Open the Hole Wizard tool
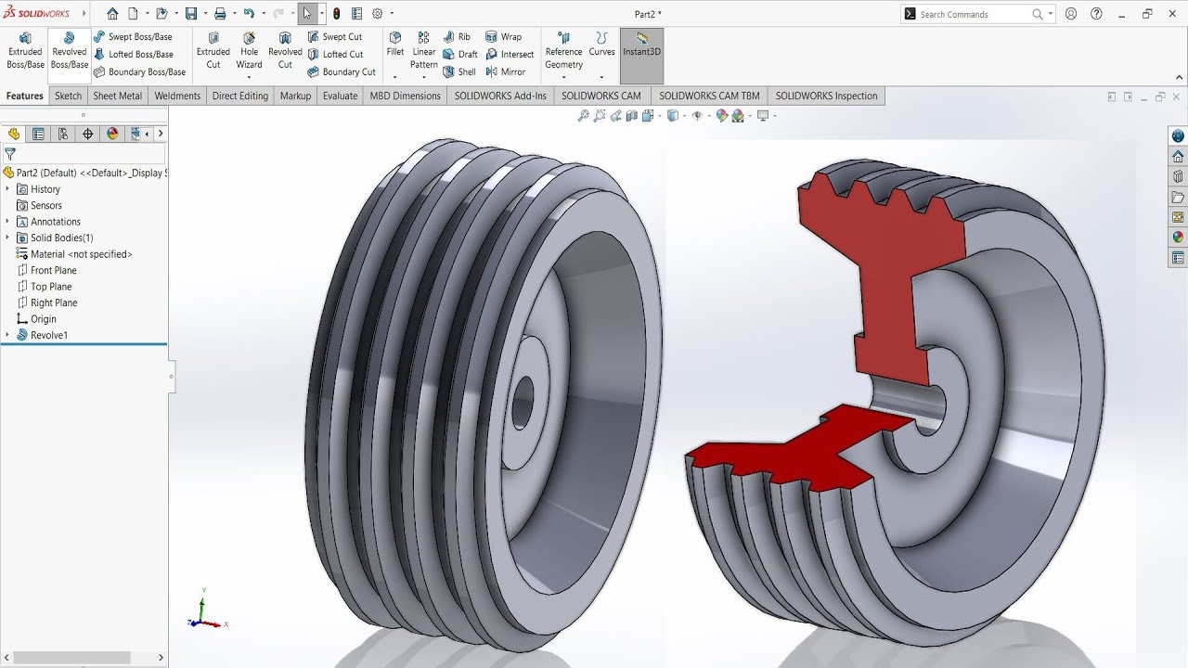1188x668 pixels. tap(249, 51)
